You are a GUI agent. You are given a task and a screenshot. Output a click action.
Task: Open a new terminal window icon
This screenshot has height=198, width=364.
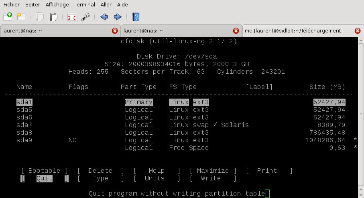click(x=21, y=17)
